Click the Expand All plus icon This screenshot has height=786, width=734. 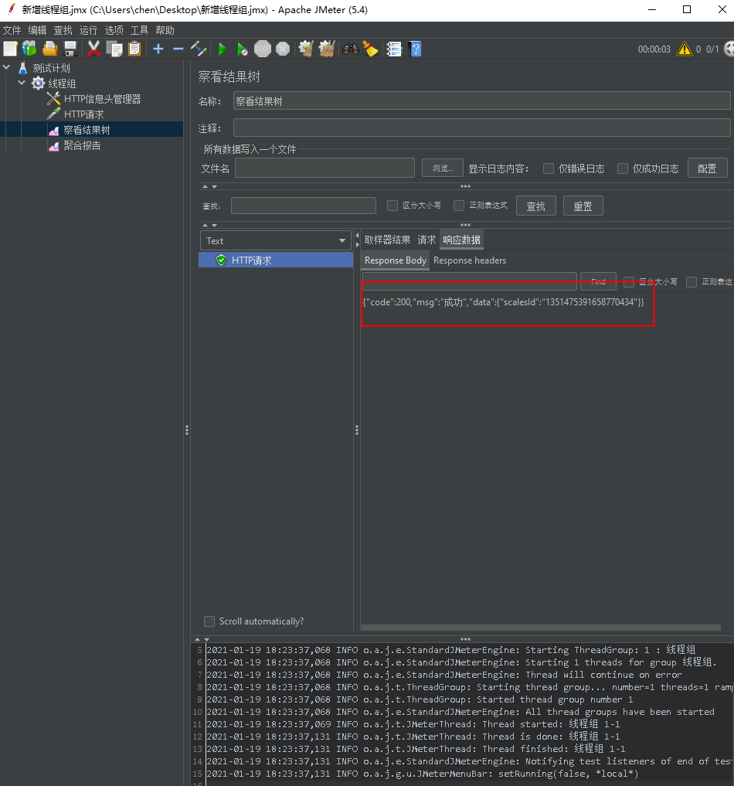158,49
